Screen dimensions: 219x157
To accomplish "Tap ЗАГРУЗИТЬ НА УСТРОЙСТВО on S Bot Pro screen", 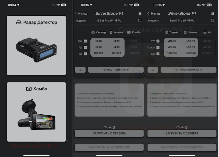I will click(109, 147).
